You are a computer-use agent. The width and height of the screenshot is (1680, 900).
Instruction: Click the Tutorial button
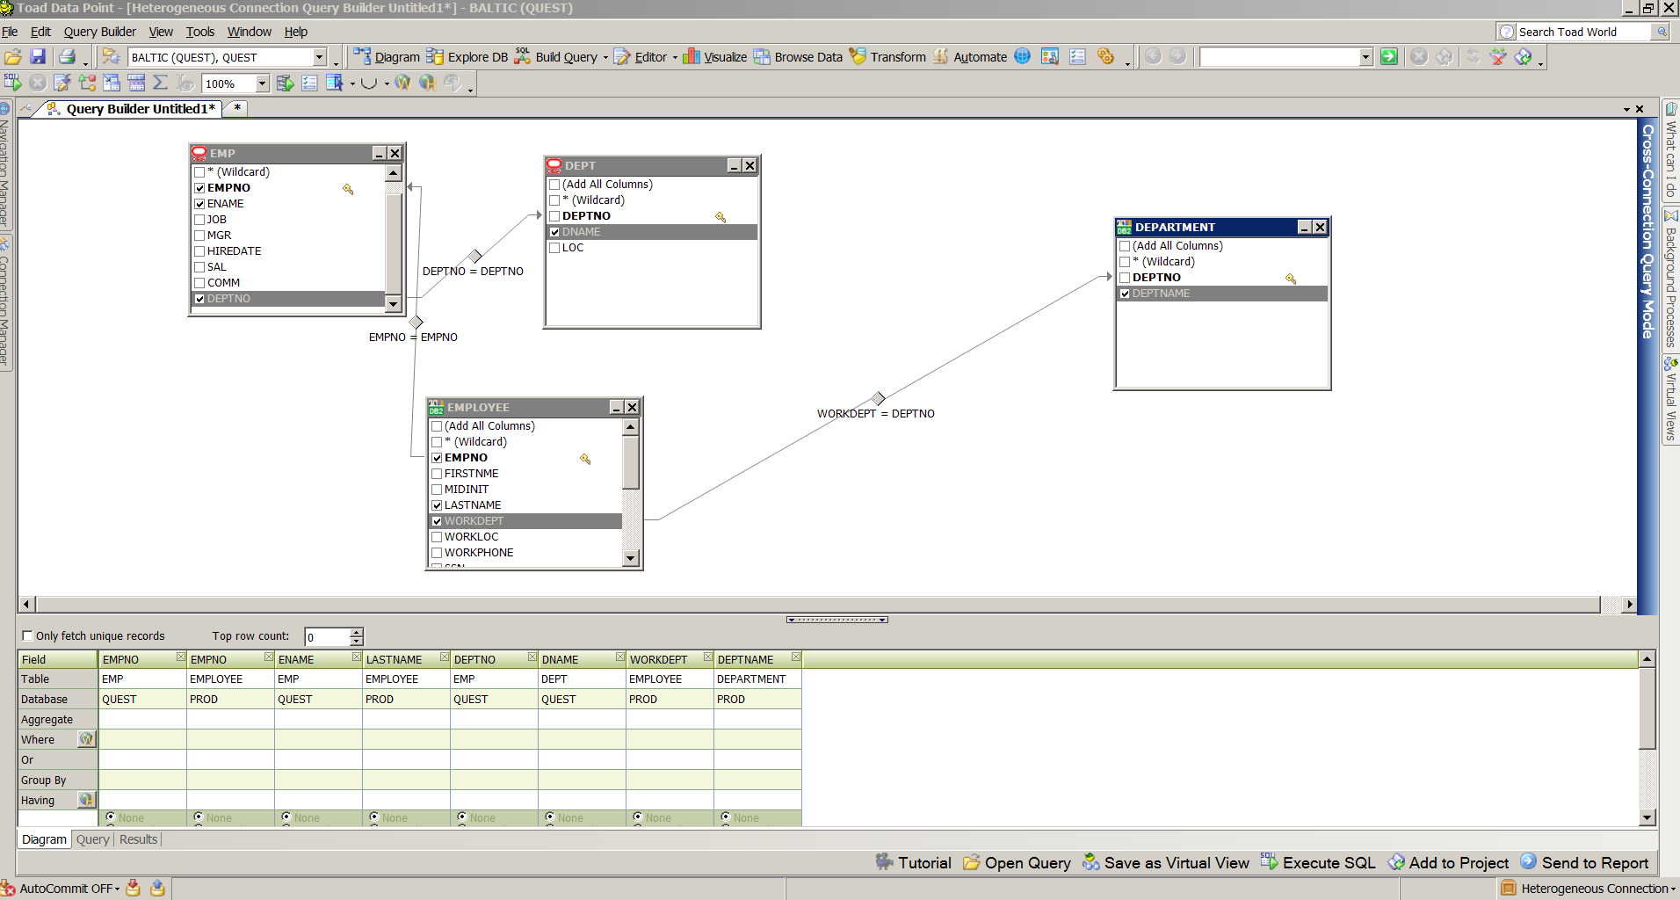(x=913, y=863)
